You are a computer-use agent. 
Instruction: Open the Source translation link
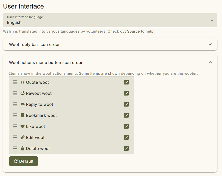133,31
